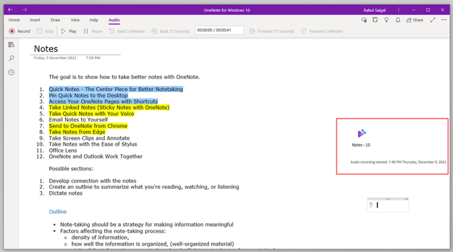Switch to the Draw tab
The image size is (453, 252).
click(x=55, y=20)
